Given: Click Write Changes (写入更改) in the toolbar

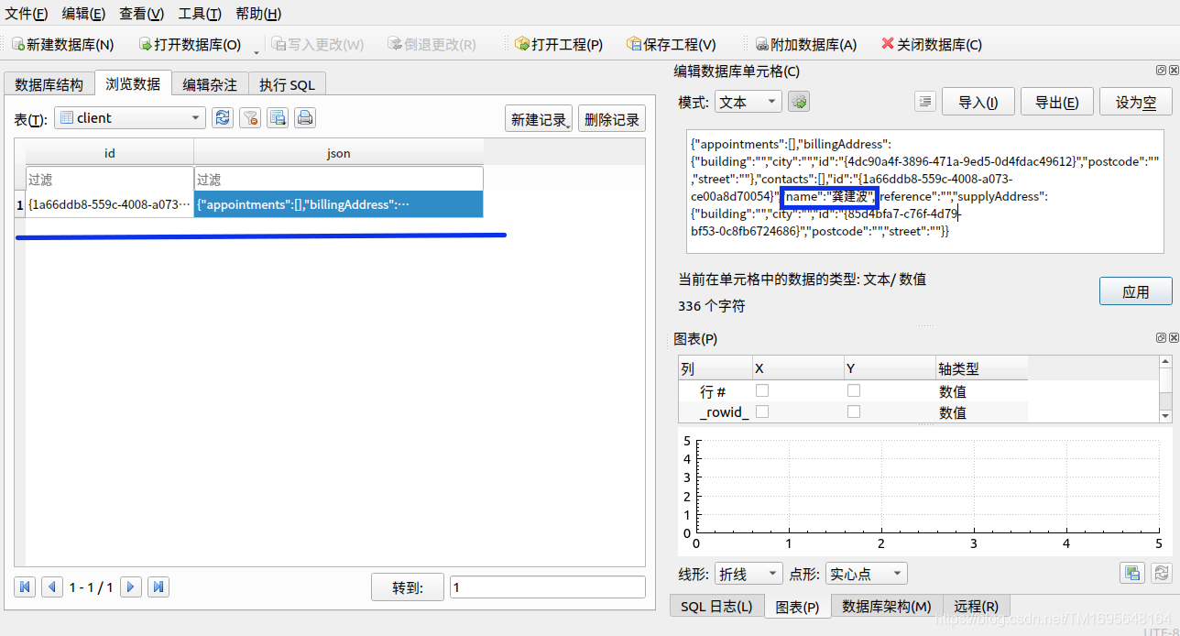Looking at the screenshot, I should pos(317,44).
